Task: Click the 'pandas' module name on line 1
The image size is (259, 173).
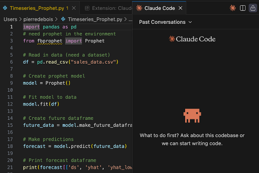Action: tap(51, 27)
